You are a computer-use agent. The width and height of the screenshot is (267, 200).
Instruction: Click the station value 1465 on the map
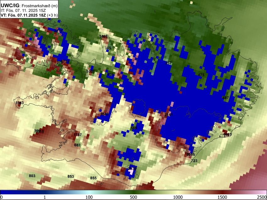pos(103,36)
